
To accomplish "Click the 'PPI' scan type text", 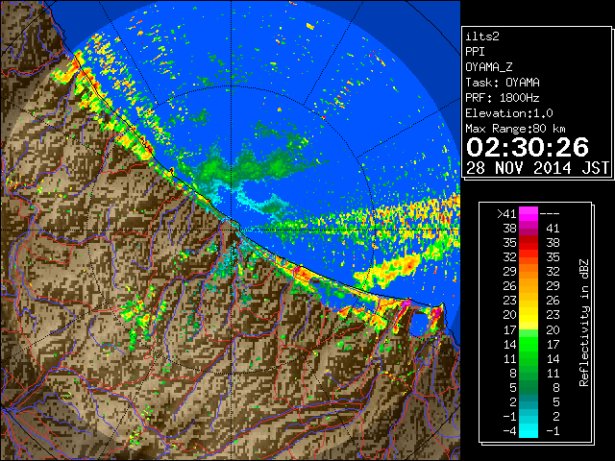I will pyautogui.click(x=475, y=52).
